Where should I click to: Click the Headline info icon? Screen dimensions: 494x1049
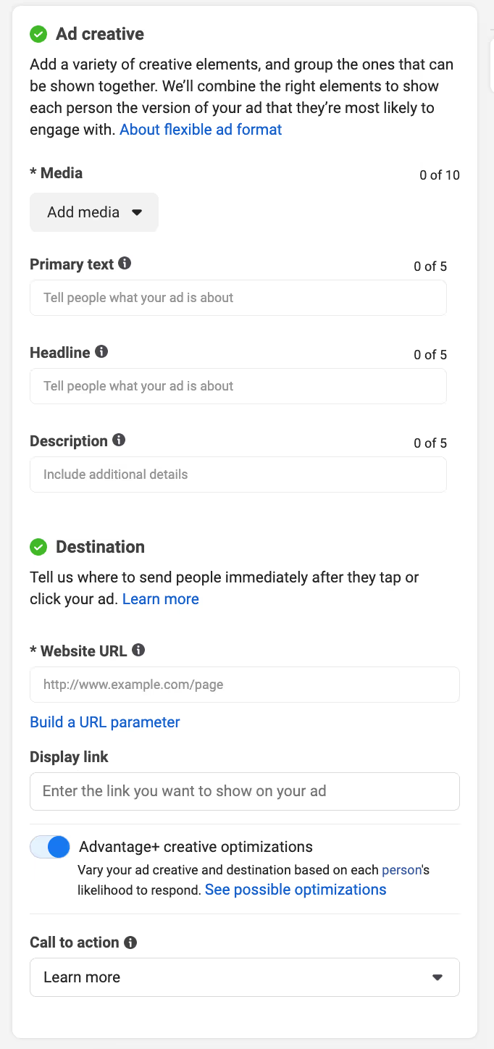pos(101,352)
